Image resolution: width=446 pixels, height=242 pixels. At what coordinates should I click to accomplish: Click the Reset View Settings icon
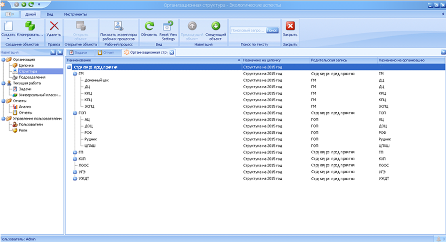pos(168,26)
